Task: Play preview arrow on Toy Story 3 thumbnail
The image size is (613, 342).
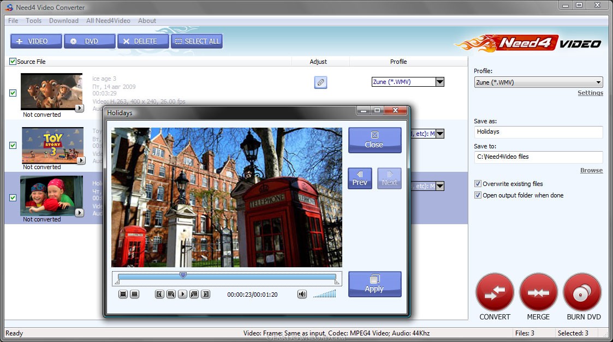Action: pyautogui.click(x=81, y=160)
